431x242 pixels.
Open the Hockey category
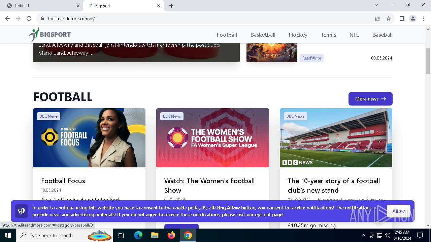(298, 35)
